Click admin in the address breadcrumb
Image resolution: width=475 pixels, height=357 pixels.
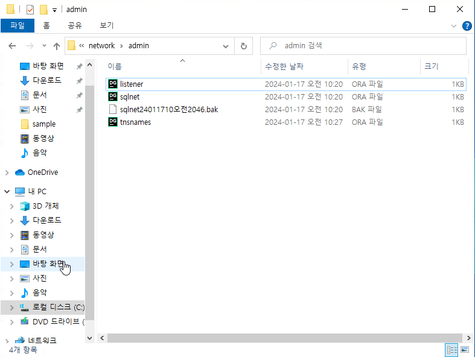138,46
